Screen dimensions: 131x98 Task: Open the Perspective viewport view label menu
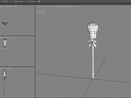pyautogui.click(x=44, y=6)
